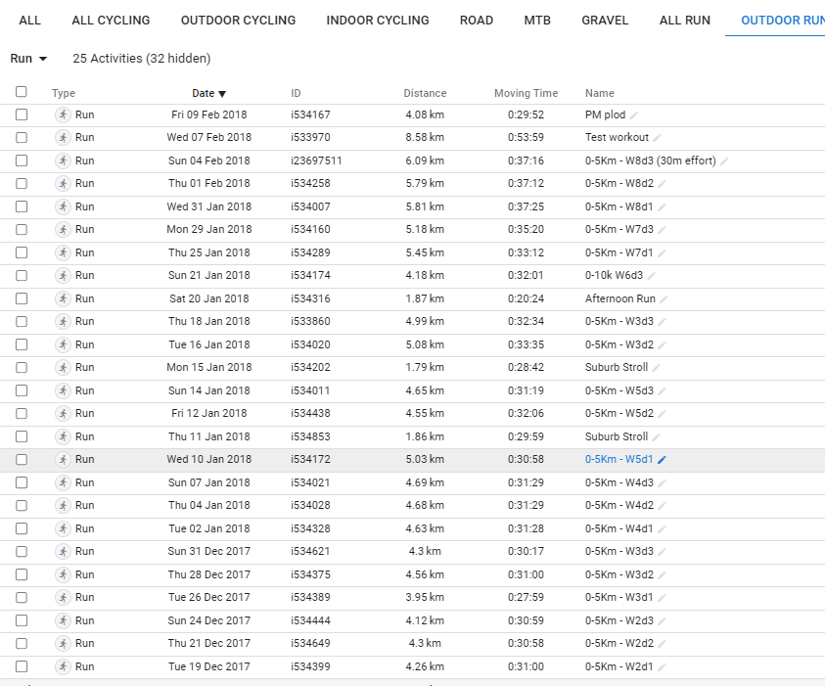Open the GRAVEL tab
The image size is (825, 686).
(605, 20)
